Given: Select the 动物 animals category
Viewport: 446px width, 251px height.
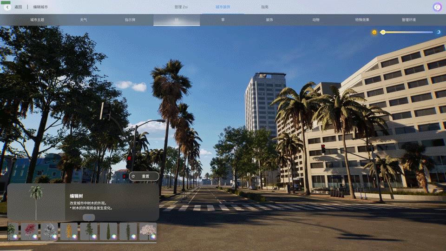Looking at the screenshot, I should [316, 20].
